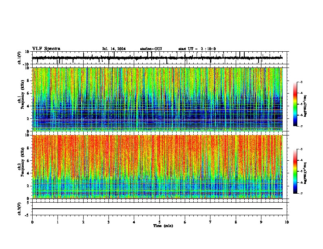Click time axis tick label "0"

pos(32,222)
